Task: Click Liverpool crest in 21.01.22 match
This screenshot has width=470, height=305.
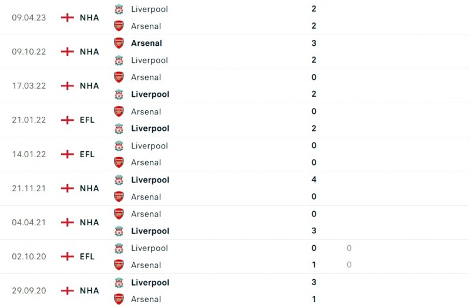Action: point(119,128)
